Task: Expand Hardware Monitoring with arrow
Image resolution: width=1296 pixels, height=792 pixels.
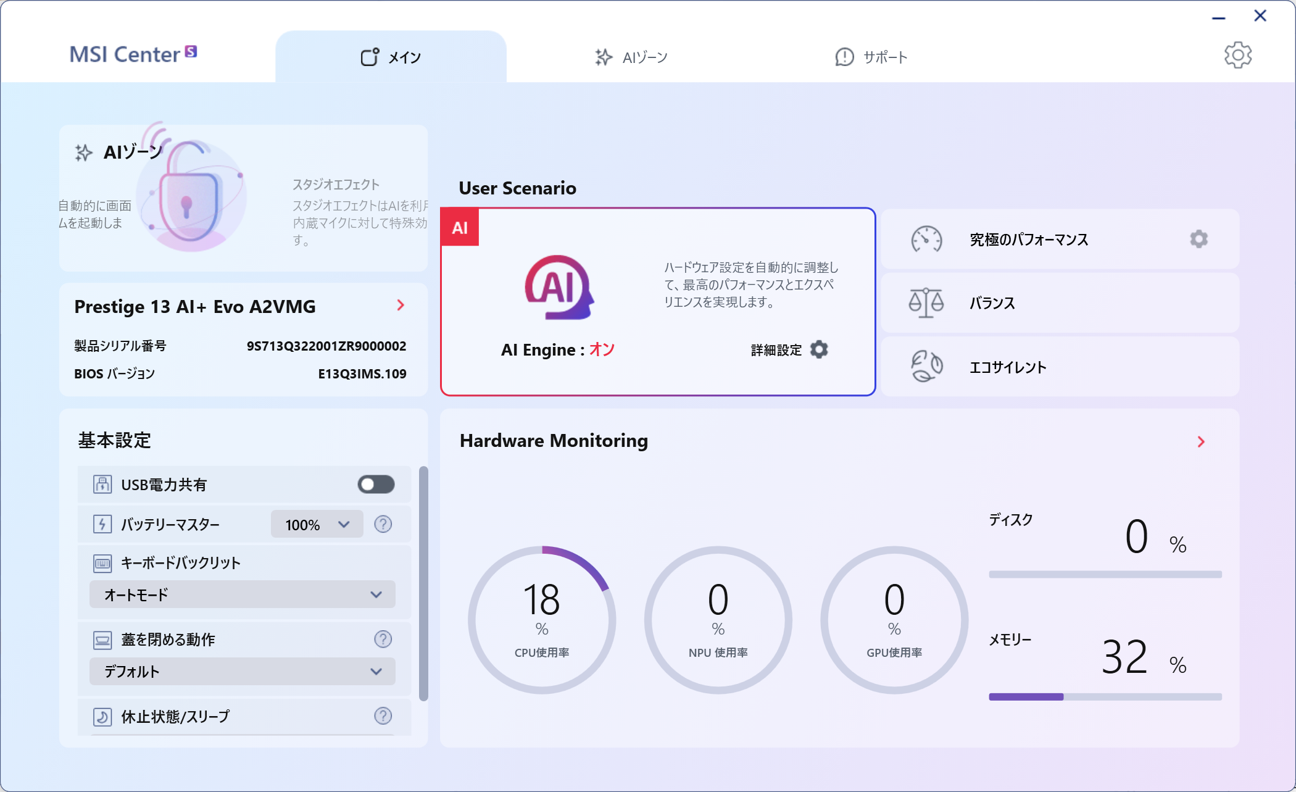Action: point(1201,441)
